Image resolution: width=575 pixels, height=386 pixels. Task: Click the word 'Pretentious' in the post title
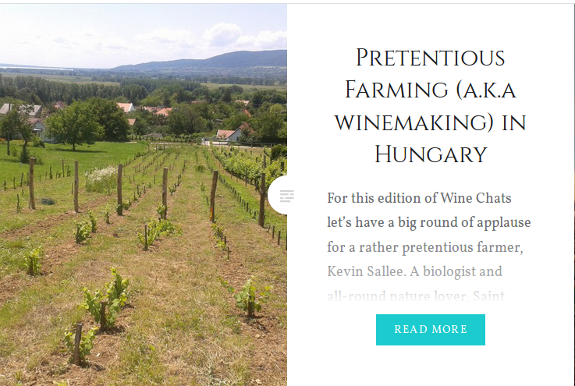[x=430, y=58]
